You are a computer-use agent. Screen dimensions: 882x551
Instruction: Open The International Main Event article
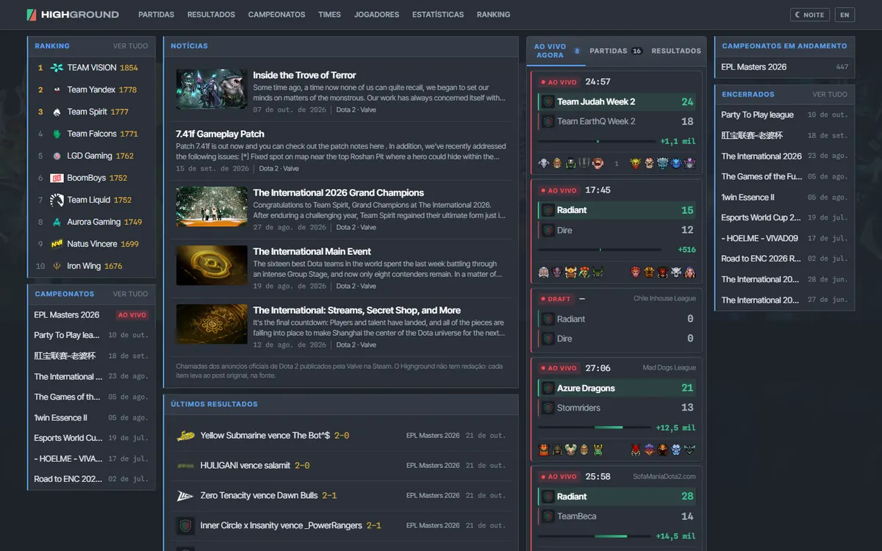(x=312, y=251)
